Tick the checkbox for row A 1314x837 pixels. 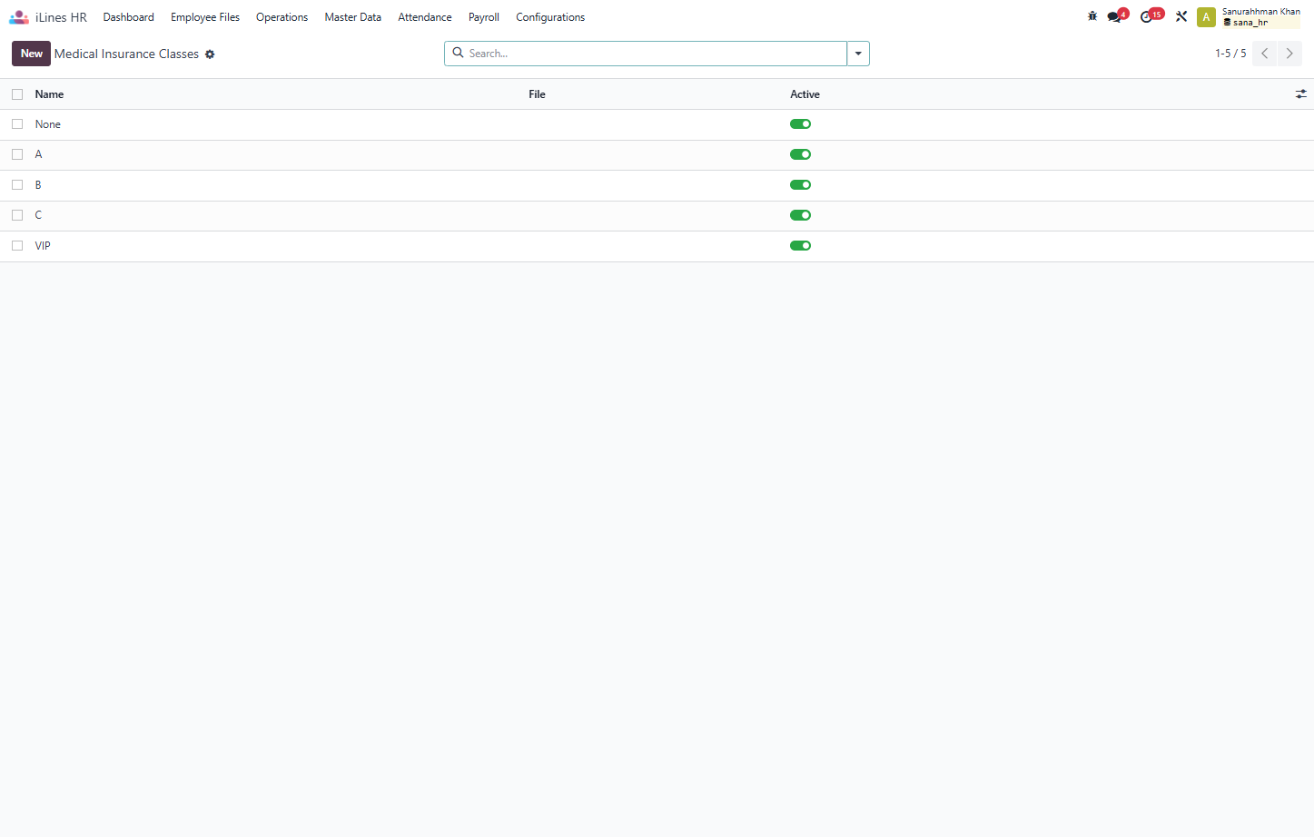coord(17,154)
